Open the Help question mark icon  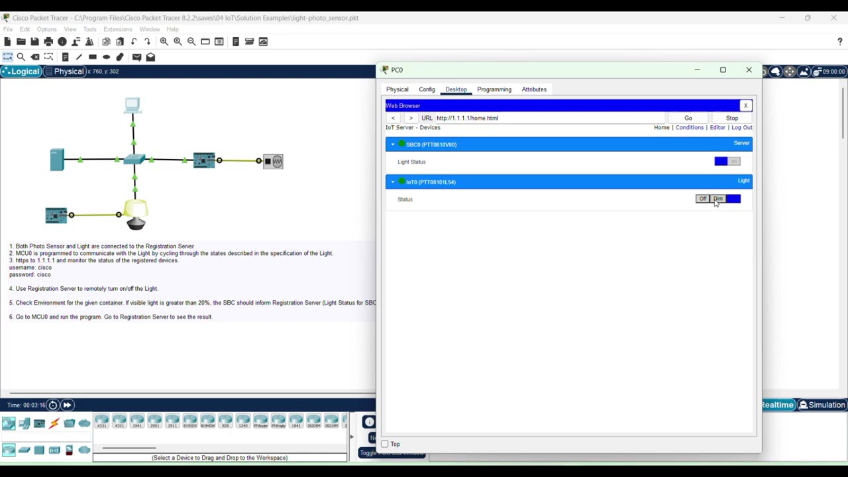840,42
